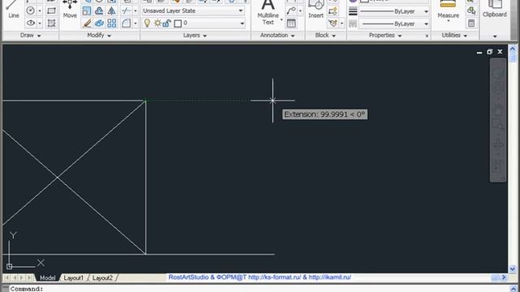Open Properties panel dialog launcher arrow

click(427, 36)
